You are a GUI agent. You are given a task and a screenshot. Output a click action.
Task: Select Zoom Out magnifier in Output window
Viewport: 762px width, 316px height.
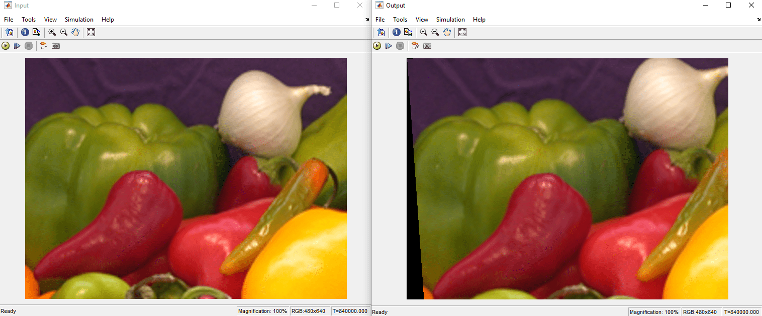pos(435,32)
